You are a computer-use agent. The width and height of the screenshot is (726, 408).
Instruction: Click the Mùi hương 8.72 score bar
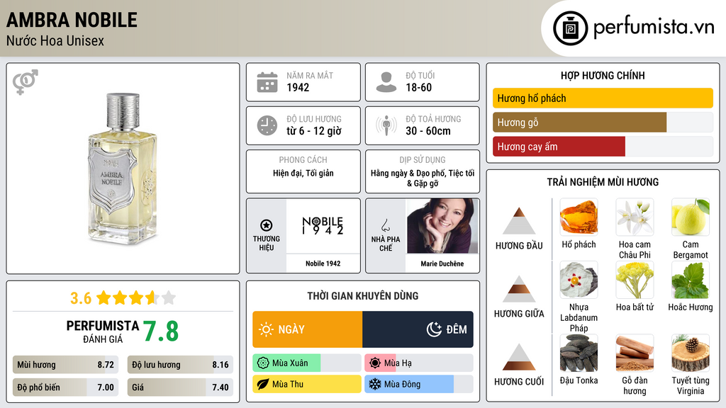[66, 365]
